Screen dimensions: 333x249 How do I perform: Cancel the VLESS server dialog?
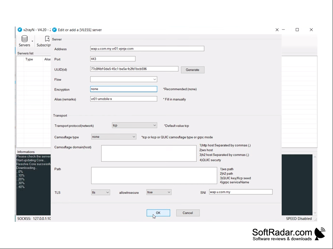point(188,213)
